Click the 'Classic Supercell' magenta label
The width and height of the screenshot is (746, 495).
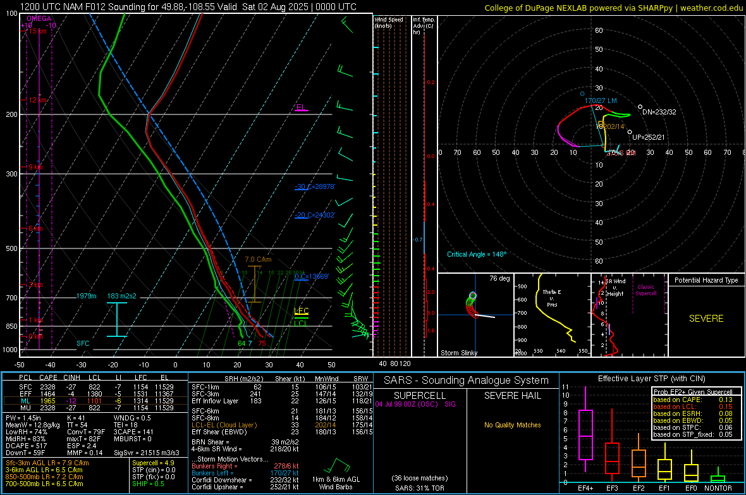[x=646, y=290]
